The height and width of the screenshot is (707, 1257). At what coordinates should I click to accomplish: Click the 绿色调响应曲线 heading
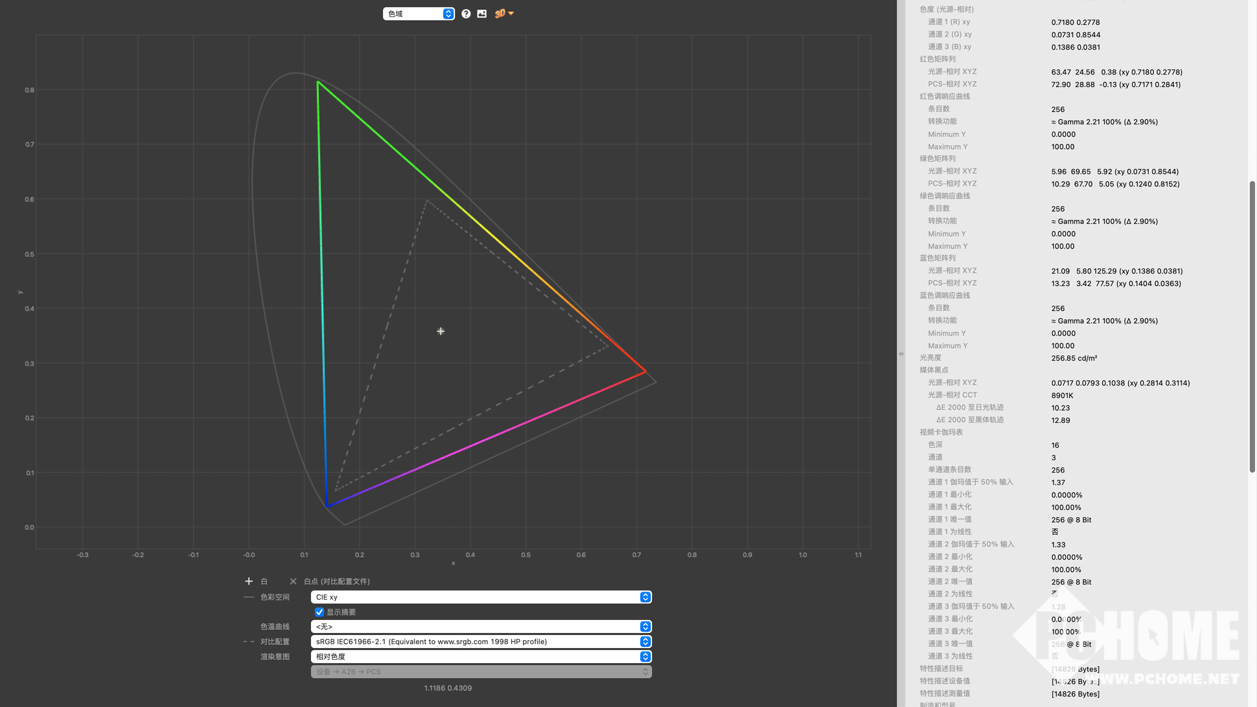(945, 196)
